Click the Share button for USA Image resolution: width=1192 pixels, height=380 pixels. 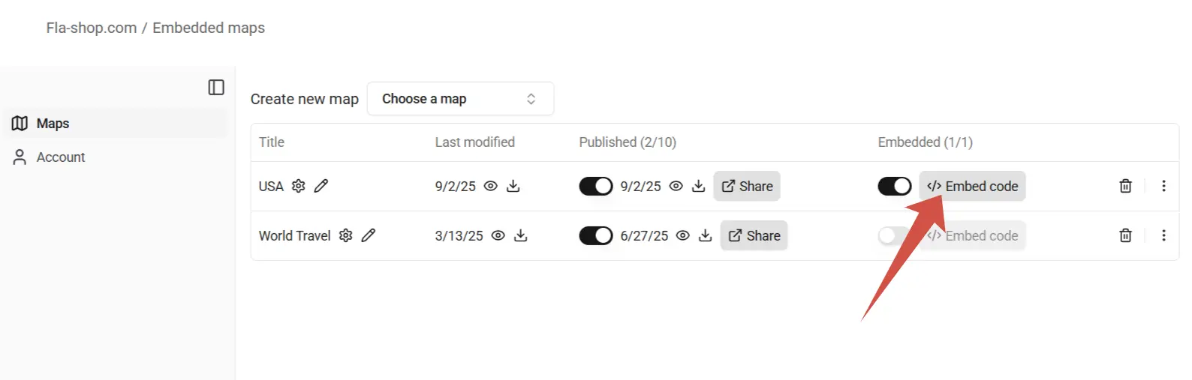(747, 186)
